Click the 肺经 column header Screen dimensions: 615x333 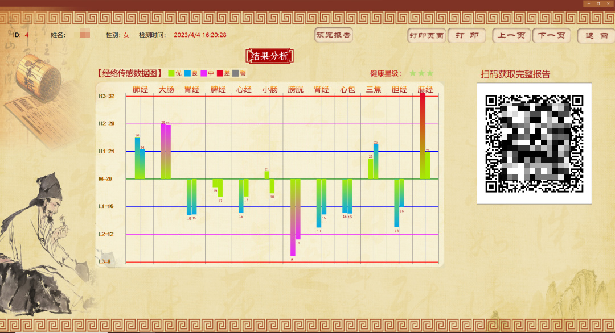tap(140, 90)
